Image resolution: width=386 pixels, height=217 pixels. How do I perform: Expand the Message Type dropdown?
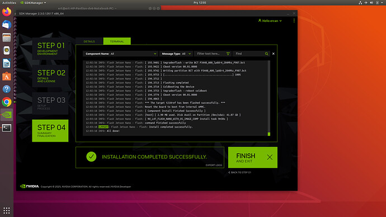pos(176,54)
